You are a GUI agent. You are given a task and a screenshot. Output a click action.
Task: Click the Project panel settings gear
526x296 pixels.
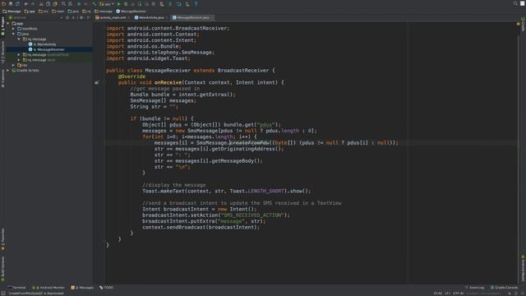point(81,17)
